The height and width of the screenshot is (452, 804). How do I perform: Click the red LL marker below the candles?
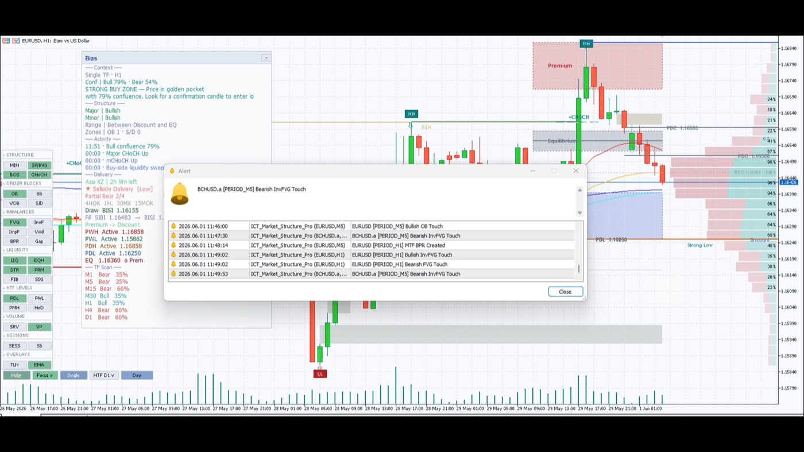click(320, 374)
